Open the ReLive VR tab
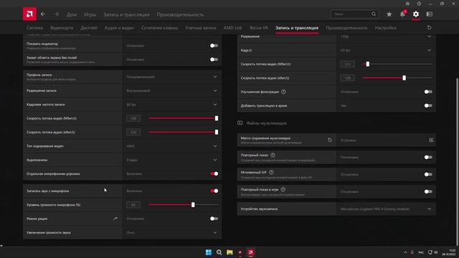Viewport: 459px width, 258px height. 259,28
